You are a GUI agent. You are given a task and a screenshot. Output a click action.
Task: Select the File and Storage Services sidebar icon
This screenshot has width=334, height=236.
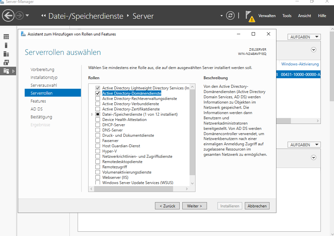click(x=6, y=71)
